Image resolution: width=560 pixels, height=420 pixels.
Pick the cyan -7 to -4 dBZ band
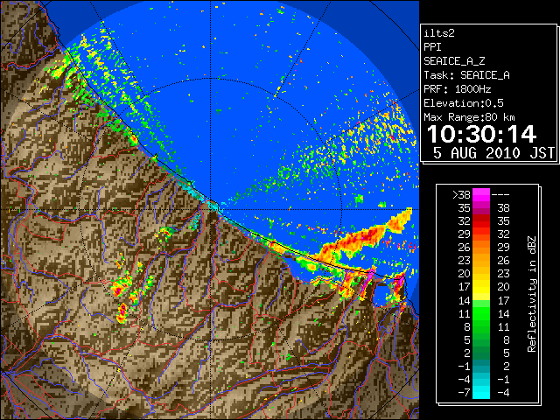(481, 393)
